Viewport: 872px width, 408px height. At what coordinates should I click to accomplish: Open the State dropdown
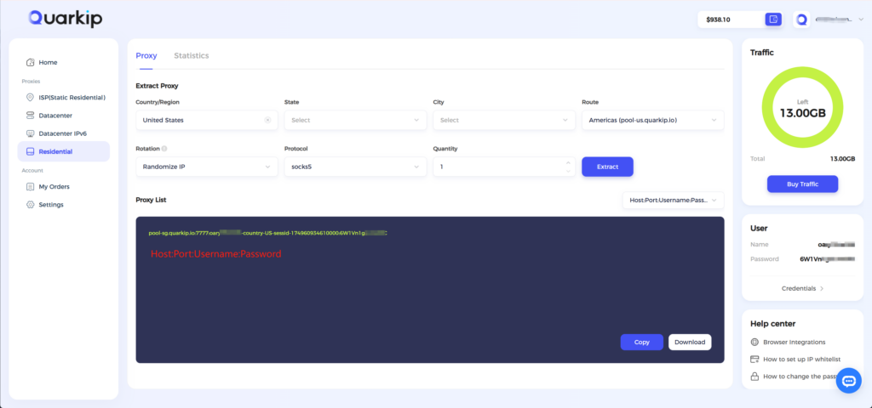point(355,120)
